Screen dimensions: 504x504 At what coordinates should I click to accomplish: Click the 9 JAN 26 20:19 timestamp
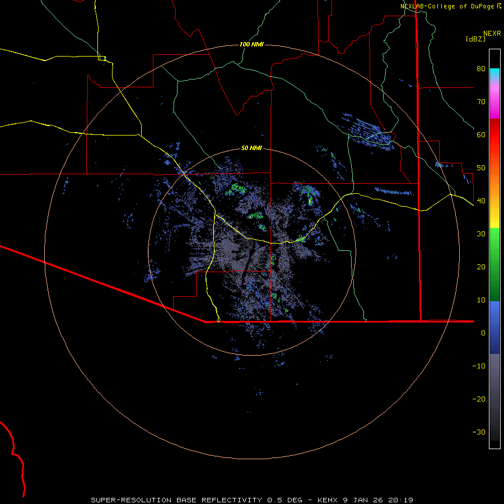378,500
